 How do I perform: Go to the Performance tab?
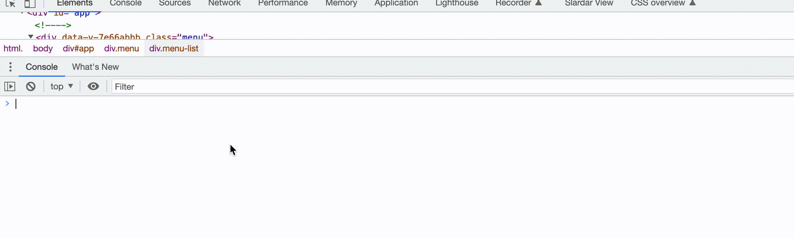tap(283, 3)
